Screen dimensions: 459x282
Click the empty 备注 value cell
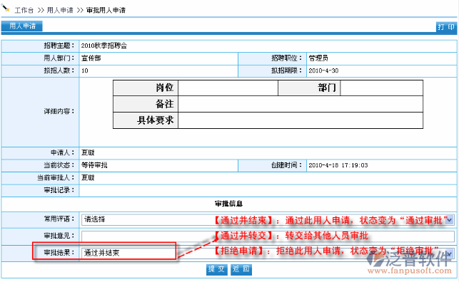pyautogui.click(x=301, y=104)
